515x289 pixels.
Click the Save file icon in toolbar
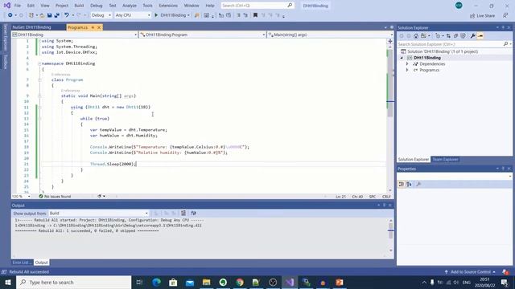click(x=50, y=15)
